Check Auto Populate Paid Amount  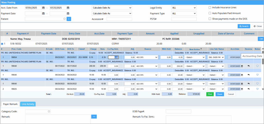pyautogui.click(x=210, y=13)
